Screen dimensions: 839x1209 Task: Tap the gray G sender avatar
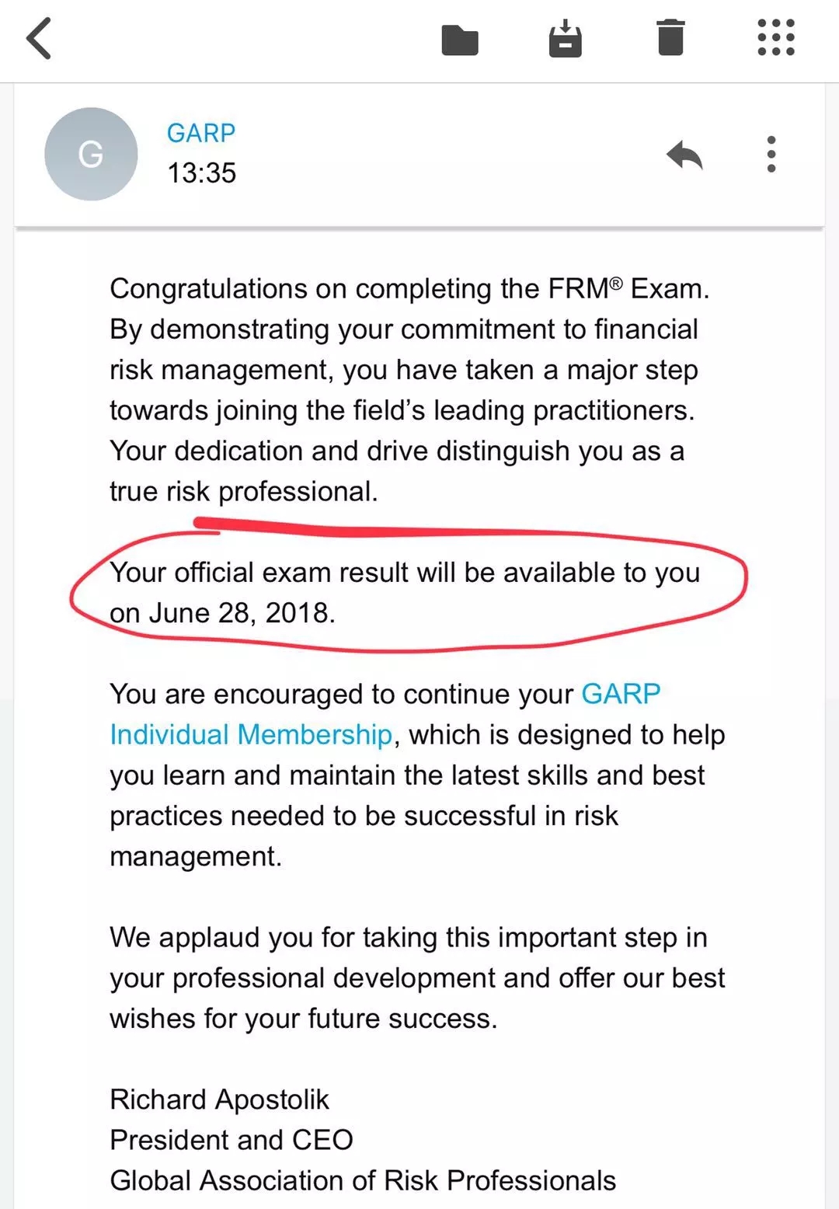(x=91, y=154)
